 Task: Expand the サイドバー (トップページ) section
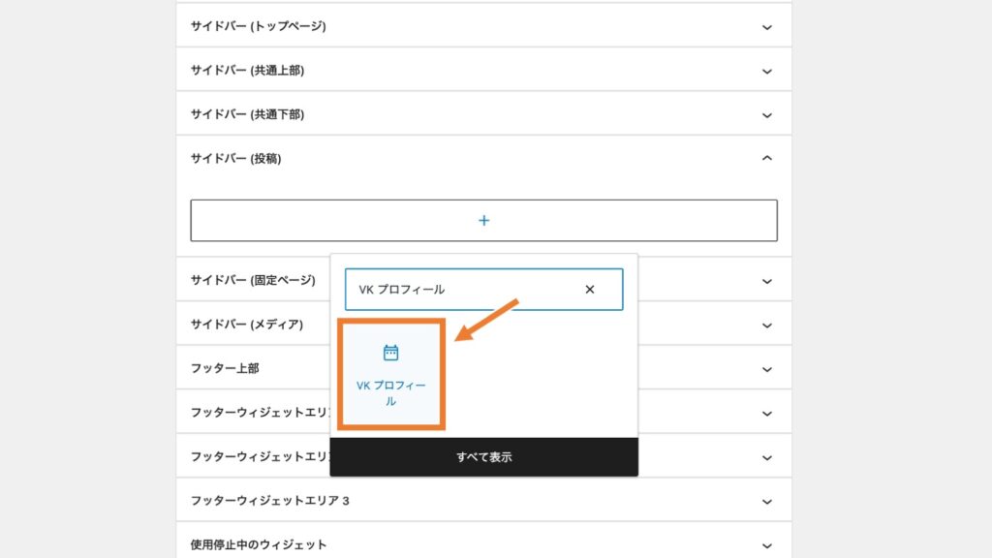click(x=766, y=26)
